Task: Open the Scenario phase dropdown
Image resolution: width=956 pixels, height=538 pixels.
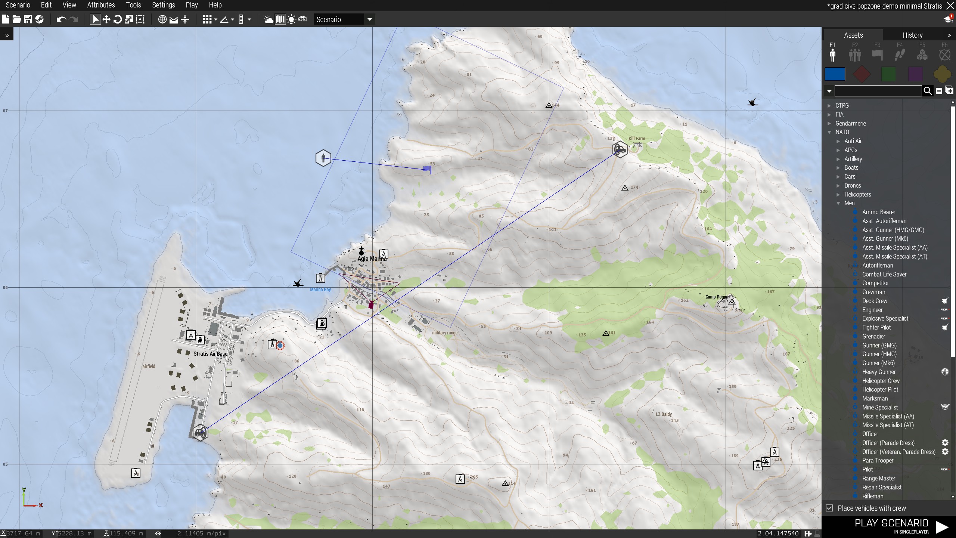Action: pyautogui.click(x=369, y=19)
